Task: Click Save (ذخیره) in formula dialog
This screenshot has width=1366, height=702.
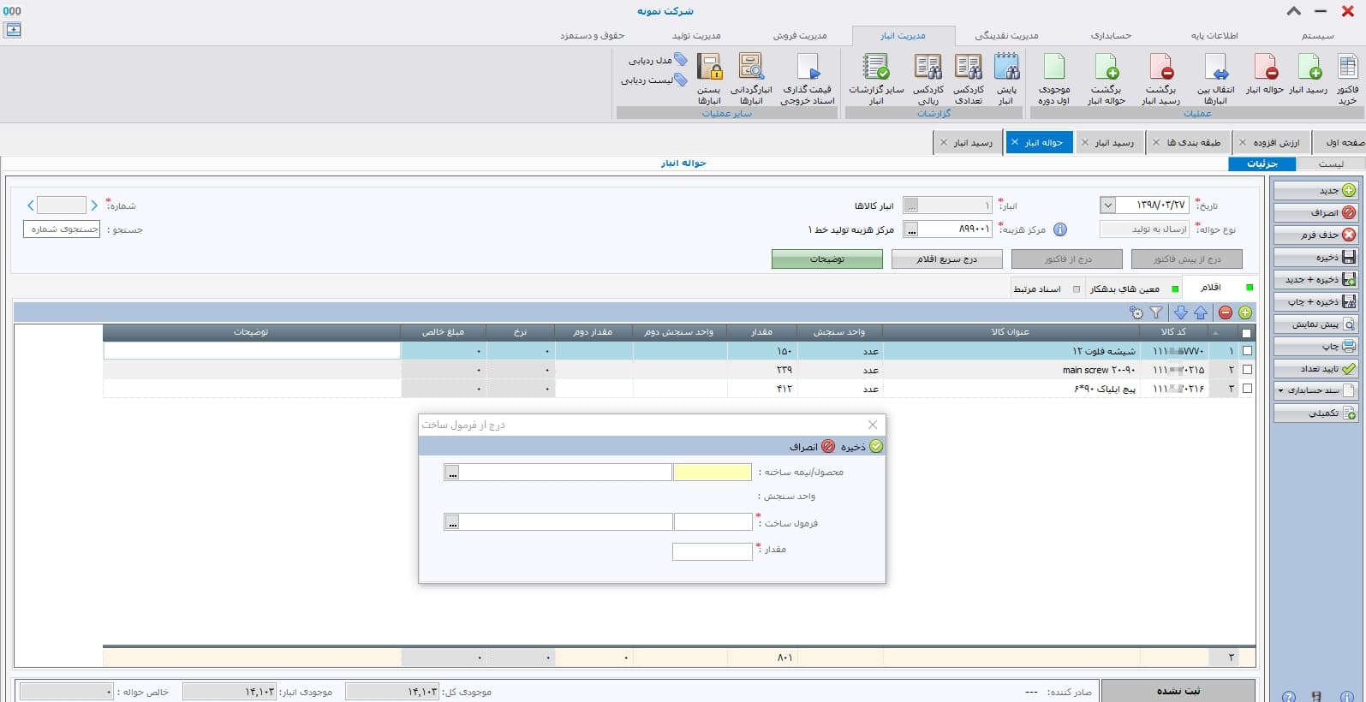Action: tap(861, 446)
